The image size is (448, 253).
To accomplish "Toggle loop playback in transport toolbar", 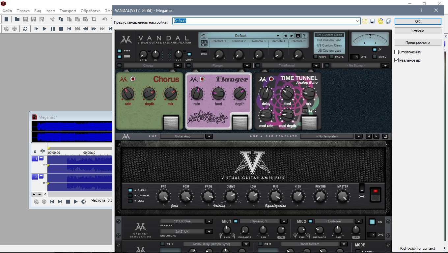I will 25,29.
